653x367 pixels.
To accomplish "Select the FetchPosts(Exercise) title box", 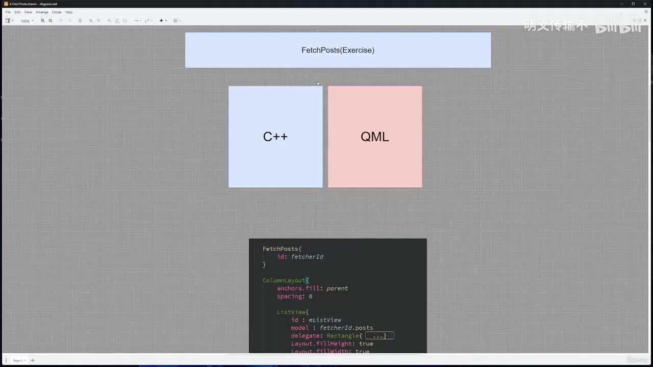I will [338, 50].
